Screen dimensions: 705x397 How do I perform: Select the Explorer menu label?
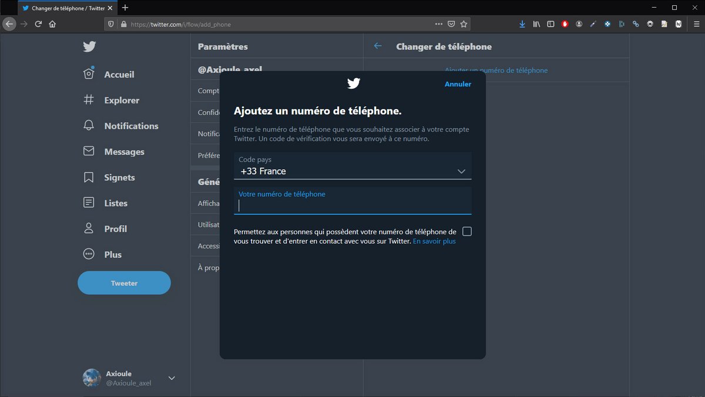pos(122,100)
